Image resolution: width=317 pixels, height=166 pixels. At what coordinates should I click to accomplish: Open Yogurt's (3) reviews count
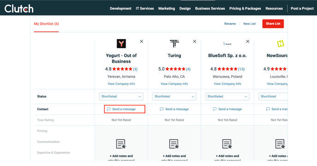(x=135, y=69)
